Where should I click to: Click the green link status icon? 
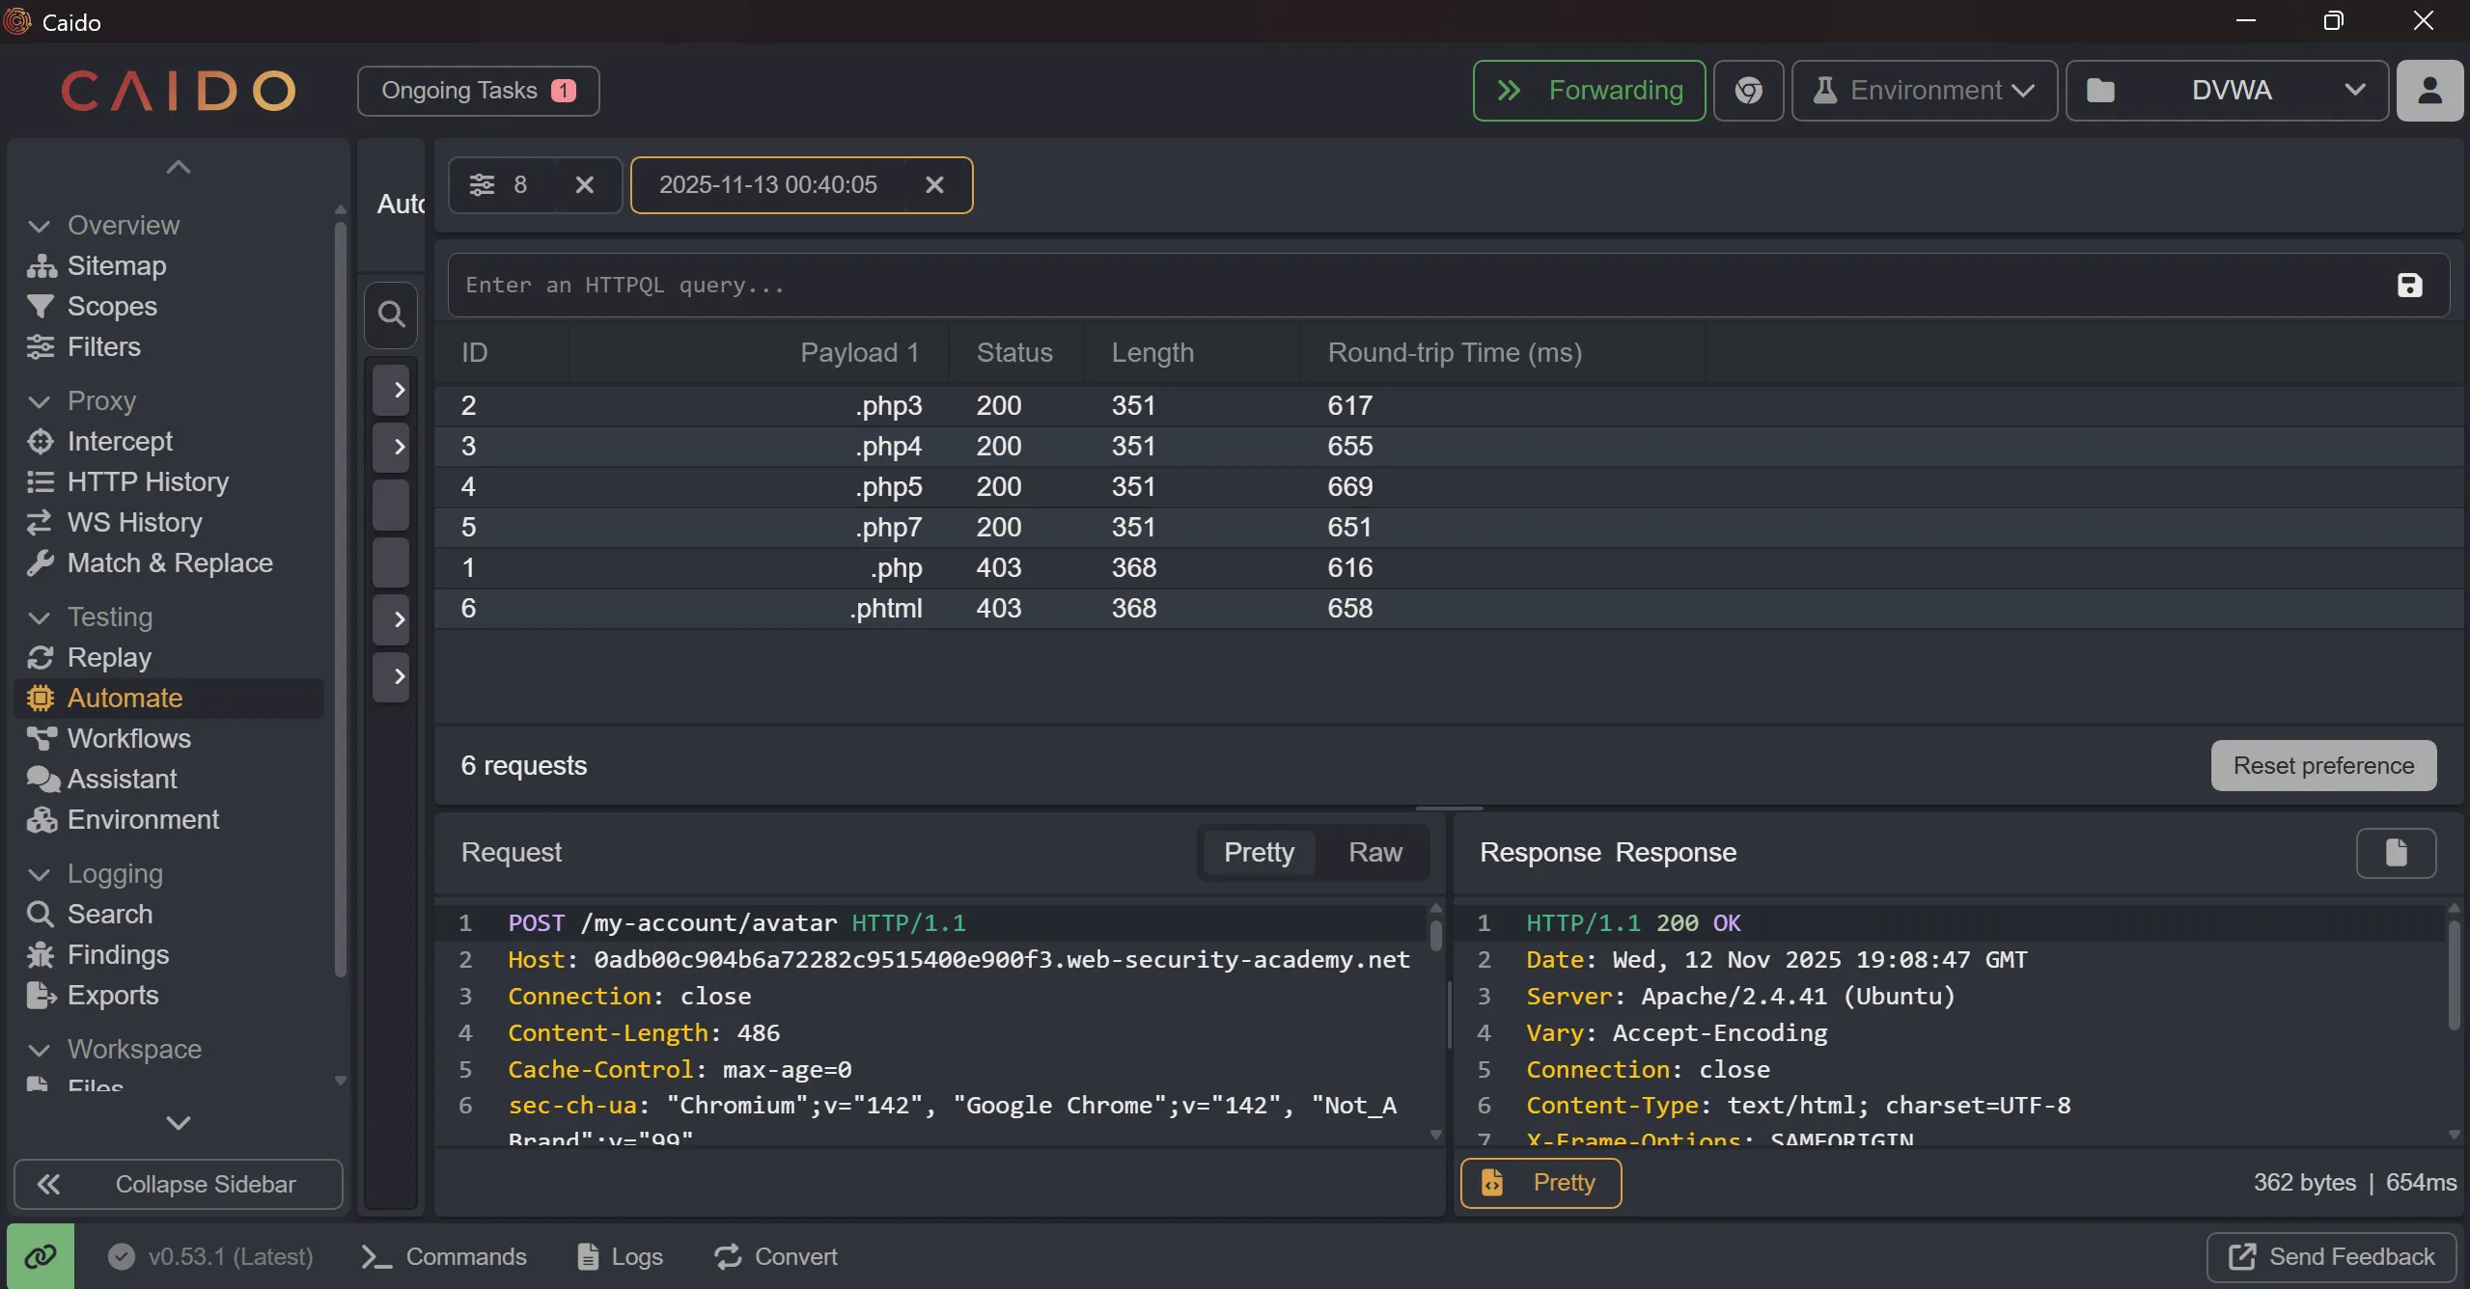[41, 1256]
